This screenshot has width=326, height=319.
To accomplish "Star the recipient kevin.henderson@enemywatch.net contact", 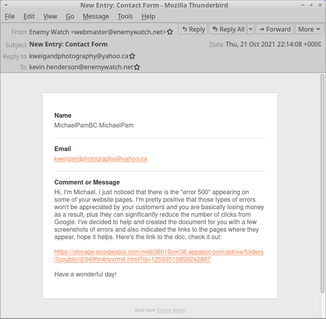I will [x=137, y=67].
